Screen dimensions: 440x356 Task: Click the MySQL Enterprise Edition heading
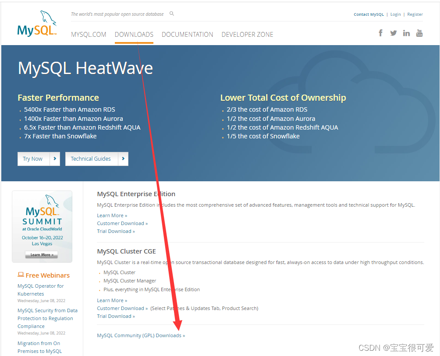(x=136, y=194)
